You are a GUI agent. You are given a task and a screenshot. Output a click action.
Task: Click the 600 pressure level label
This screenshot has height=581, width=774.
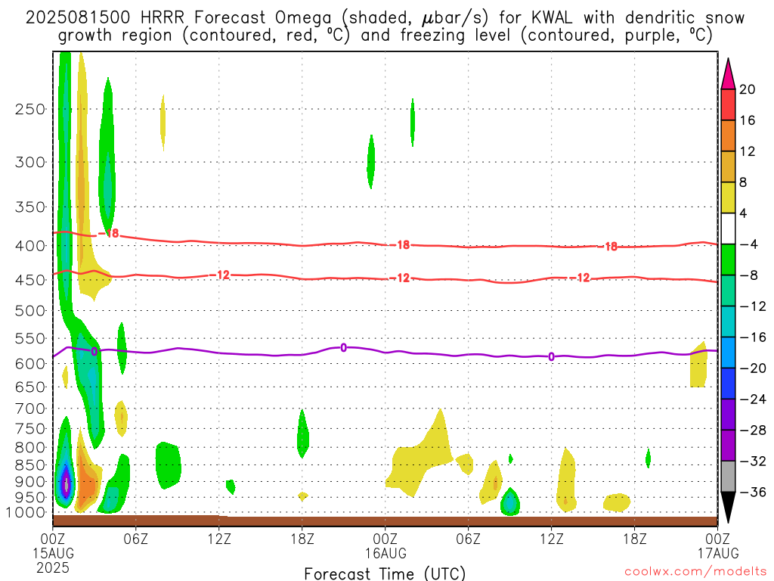tap(30, 364)
